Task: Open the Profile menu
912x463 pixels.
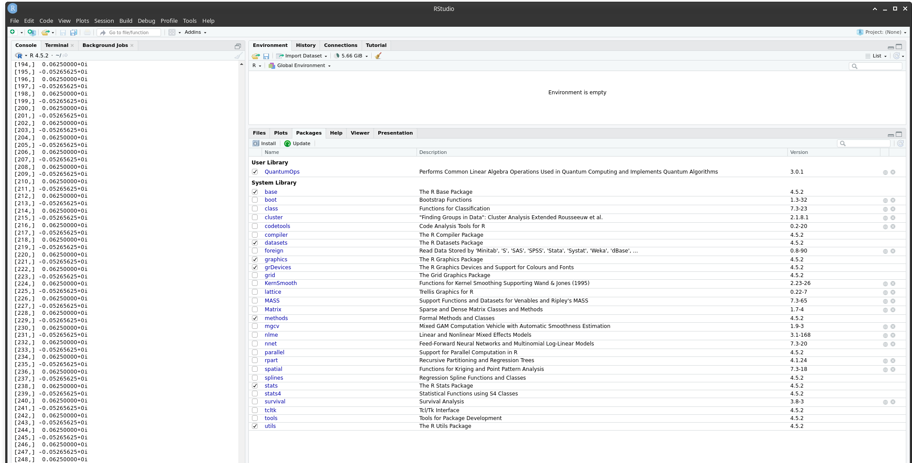Action: pyautogui.click(x=169, y=21)
